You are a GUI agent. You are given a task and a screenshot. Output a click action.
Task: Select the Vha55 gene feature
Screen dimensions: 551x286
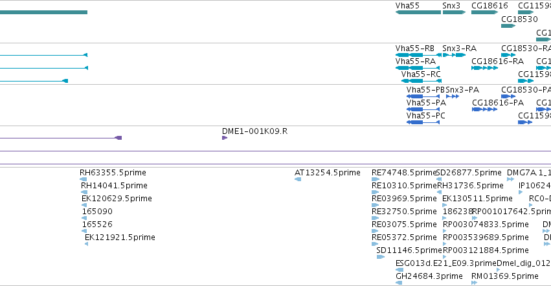click(x=418, y=12)
